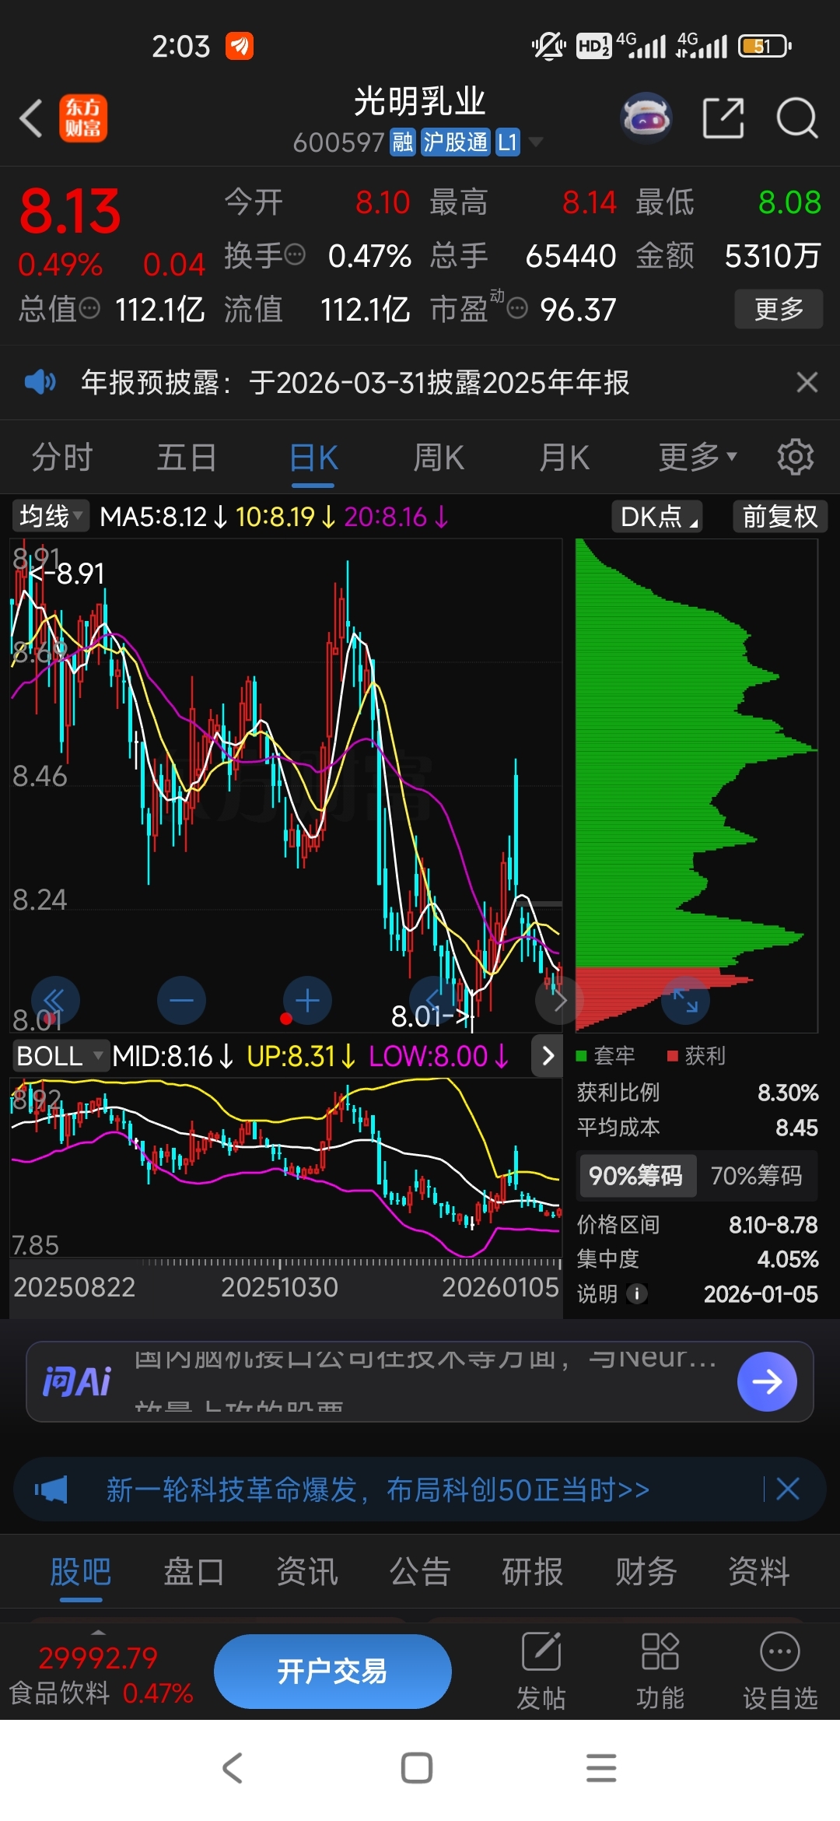Play the announcement speaker icon
Image resolution: width=840 pixels, height=1821 pixels.
pos(40,382)
